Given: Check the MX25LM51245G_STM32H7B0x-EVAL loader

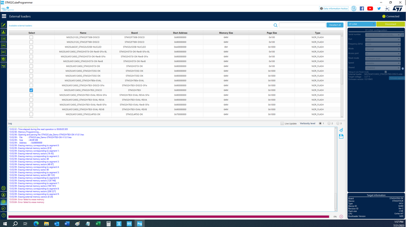Looking at the screenshot, I should 31,80.
